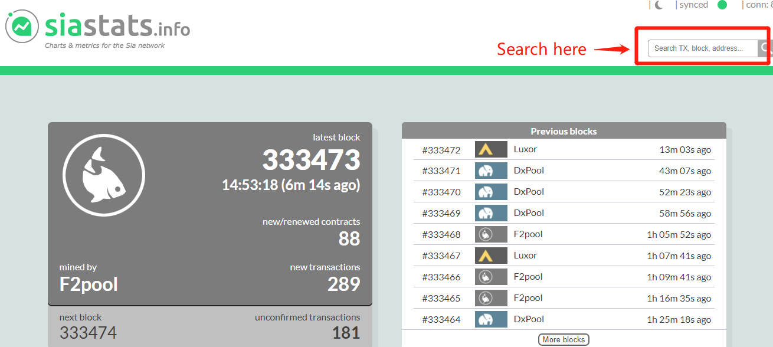Click the 1h 16m 35s ago timestamp
The image size is (773, 347).
(x=679, y=299)
